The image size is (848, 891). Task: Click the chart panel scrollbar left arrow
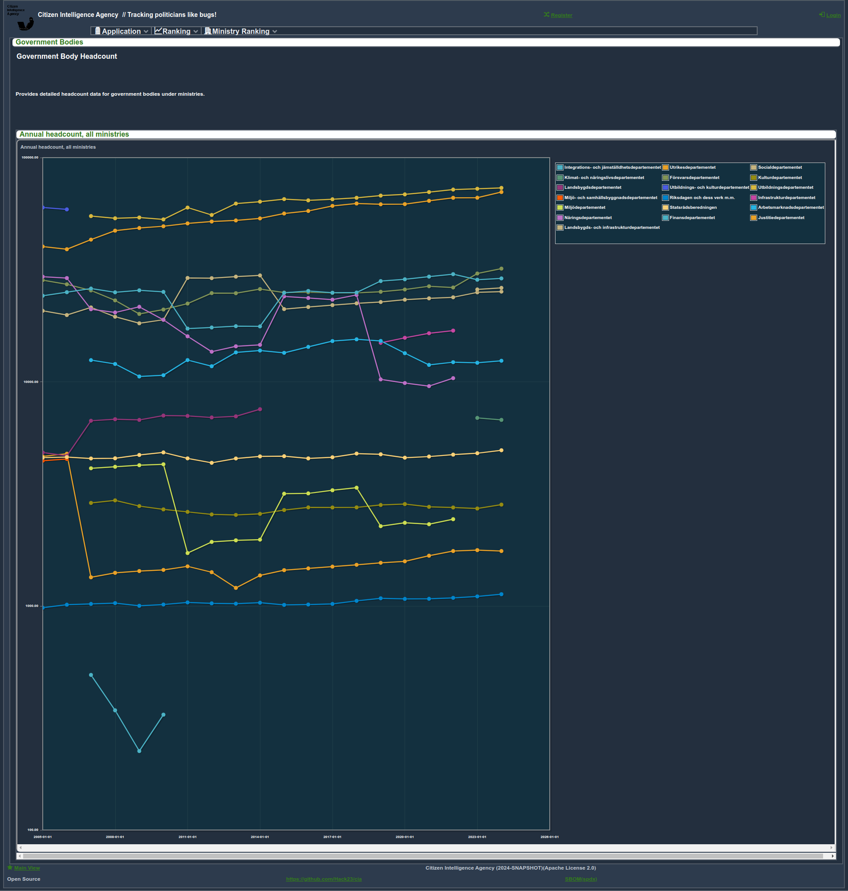click(x=20, y=848)
